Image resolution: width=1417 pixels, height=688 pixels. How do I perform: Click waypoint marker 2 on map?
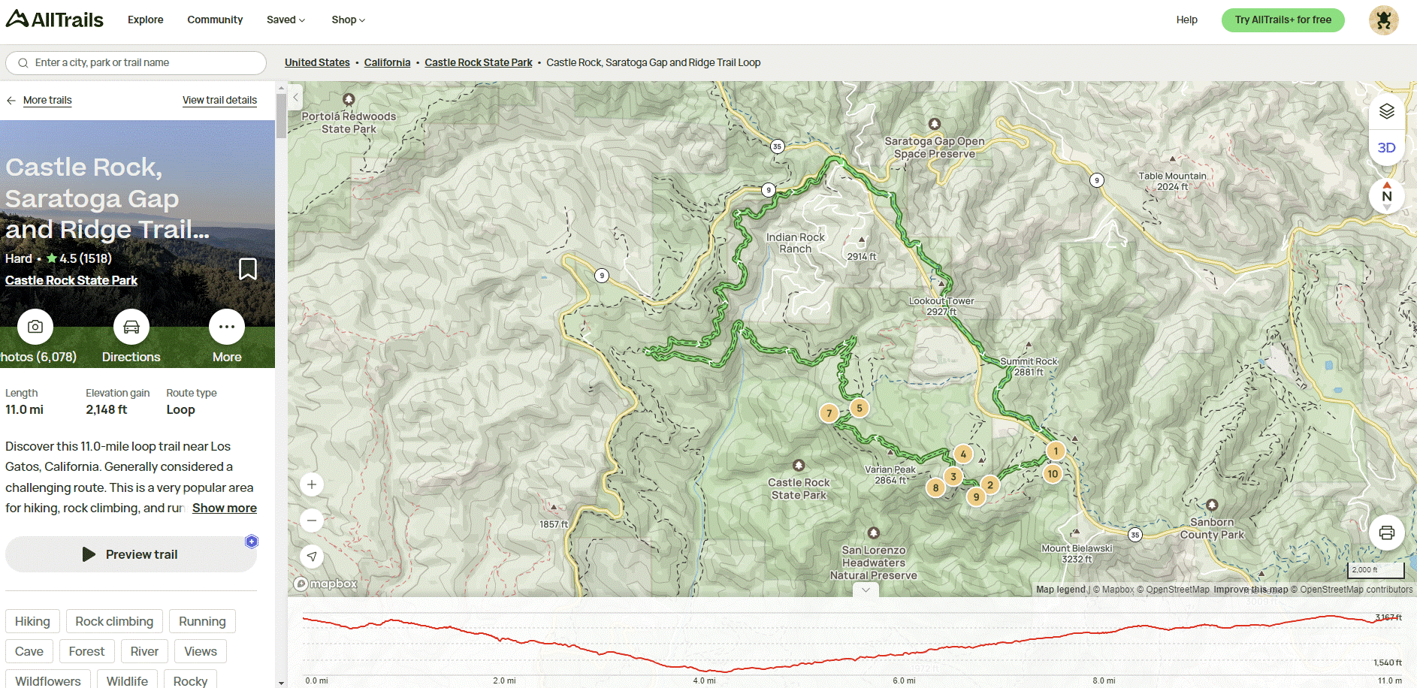point(990,485)
